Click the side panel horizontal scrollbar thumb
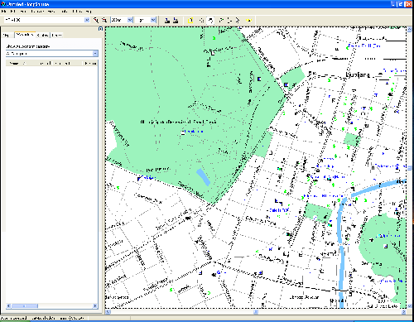Image resolution: width=414 pixels, height=322 pixels. point(25,305)
